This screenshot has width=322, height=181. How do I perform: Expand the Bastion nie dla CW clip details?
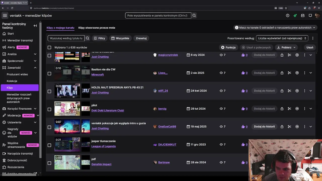pos(311,73)
